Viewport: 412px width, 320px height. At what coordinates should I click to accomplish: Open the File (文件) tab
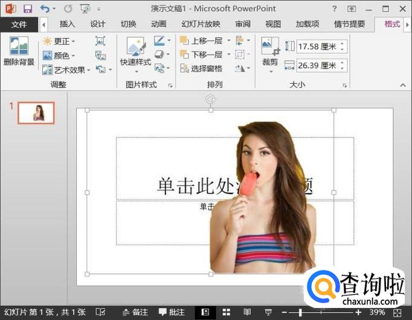(19, 24)
